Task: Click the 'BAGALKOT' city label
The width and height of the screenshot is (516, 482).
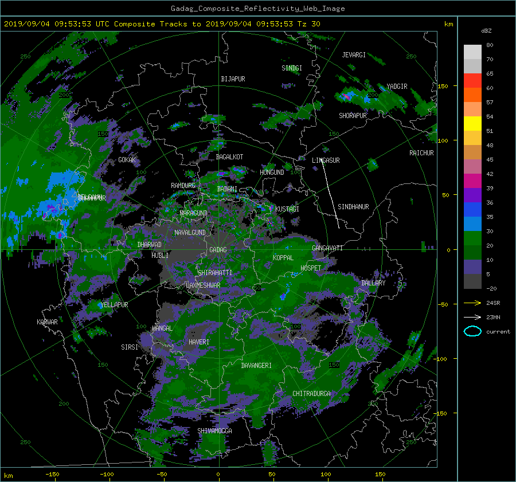Action: click(229, 157)
